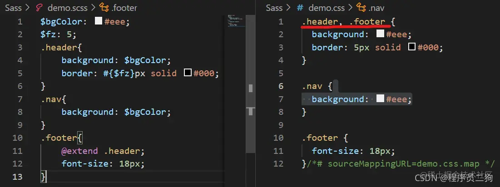Click line number 10 in demo.scss gutter
The height and width of the screenshot is (187, 500).
click(18, 138)
